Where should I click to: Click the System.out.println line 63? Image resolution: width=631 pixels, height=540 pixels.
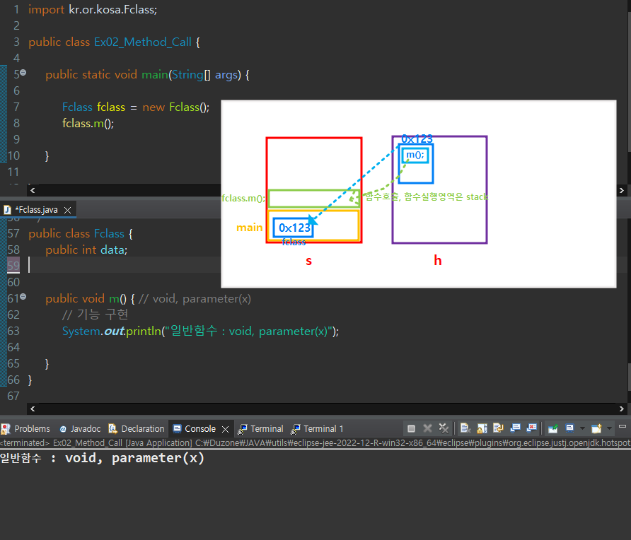200,331
